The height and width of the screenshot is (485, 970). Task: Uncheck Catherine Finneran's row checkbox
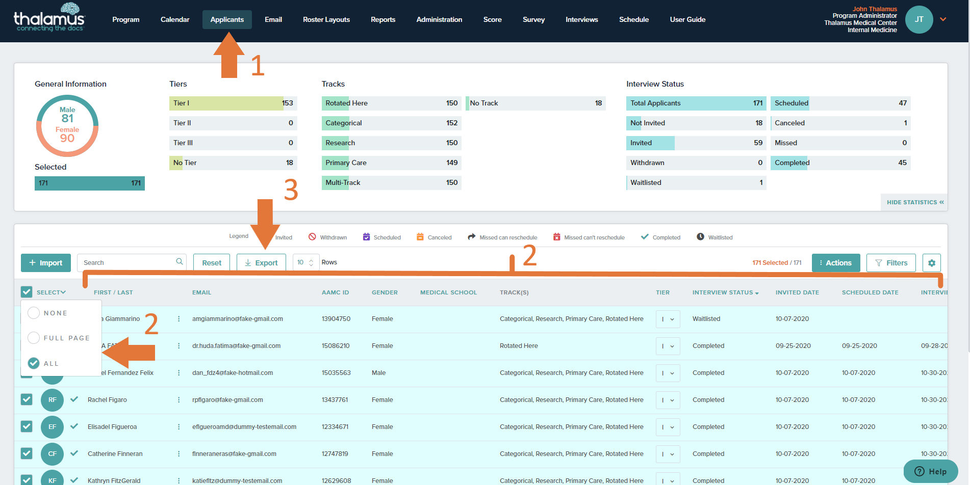tap(27, 453)
